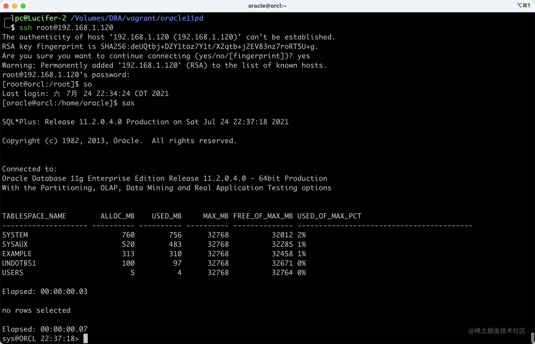
Task: Click FREE_OF_MAX_MB value 32012
Action: pyautogui.click(x=282, y=235)
